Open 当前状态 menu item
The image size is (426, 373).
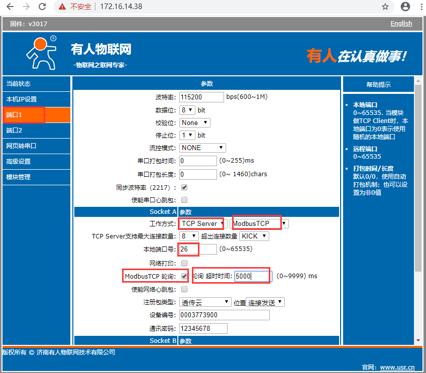(36, 84)
